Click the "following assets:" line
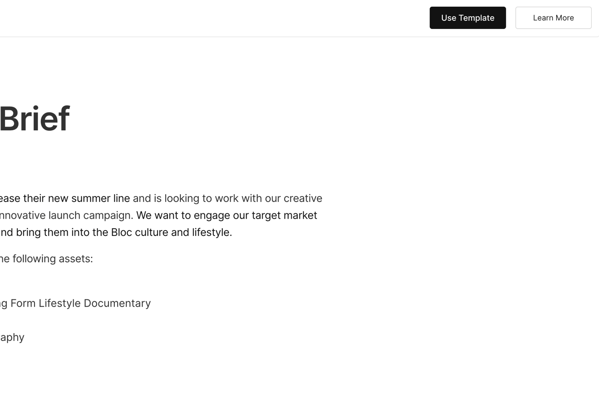Viewport: 599px width, 417px height. 52,259
